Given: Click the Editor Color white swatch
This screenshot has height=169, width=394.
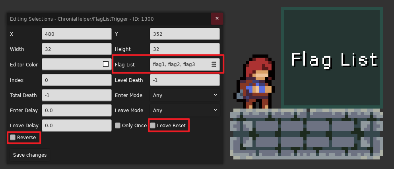Looking at the screenshot, I should pos(106,64).
